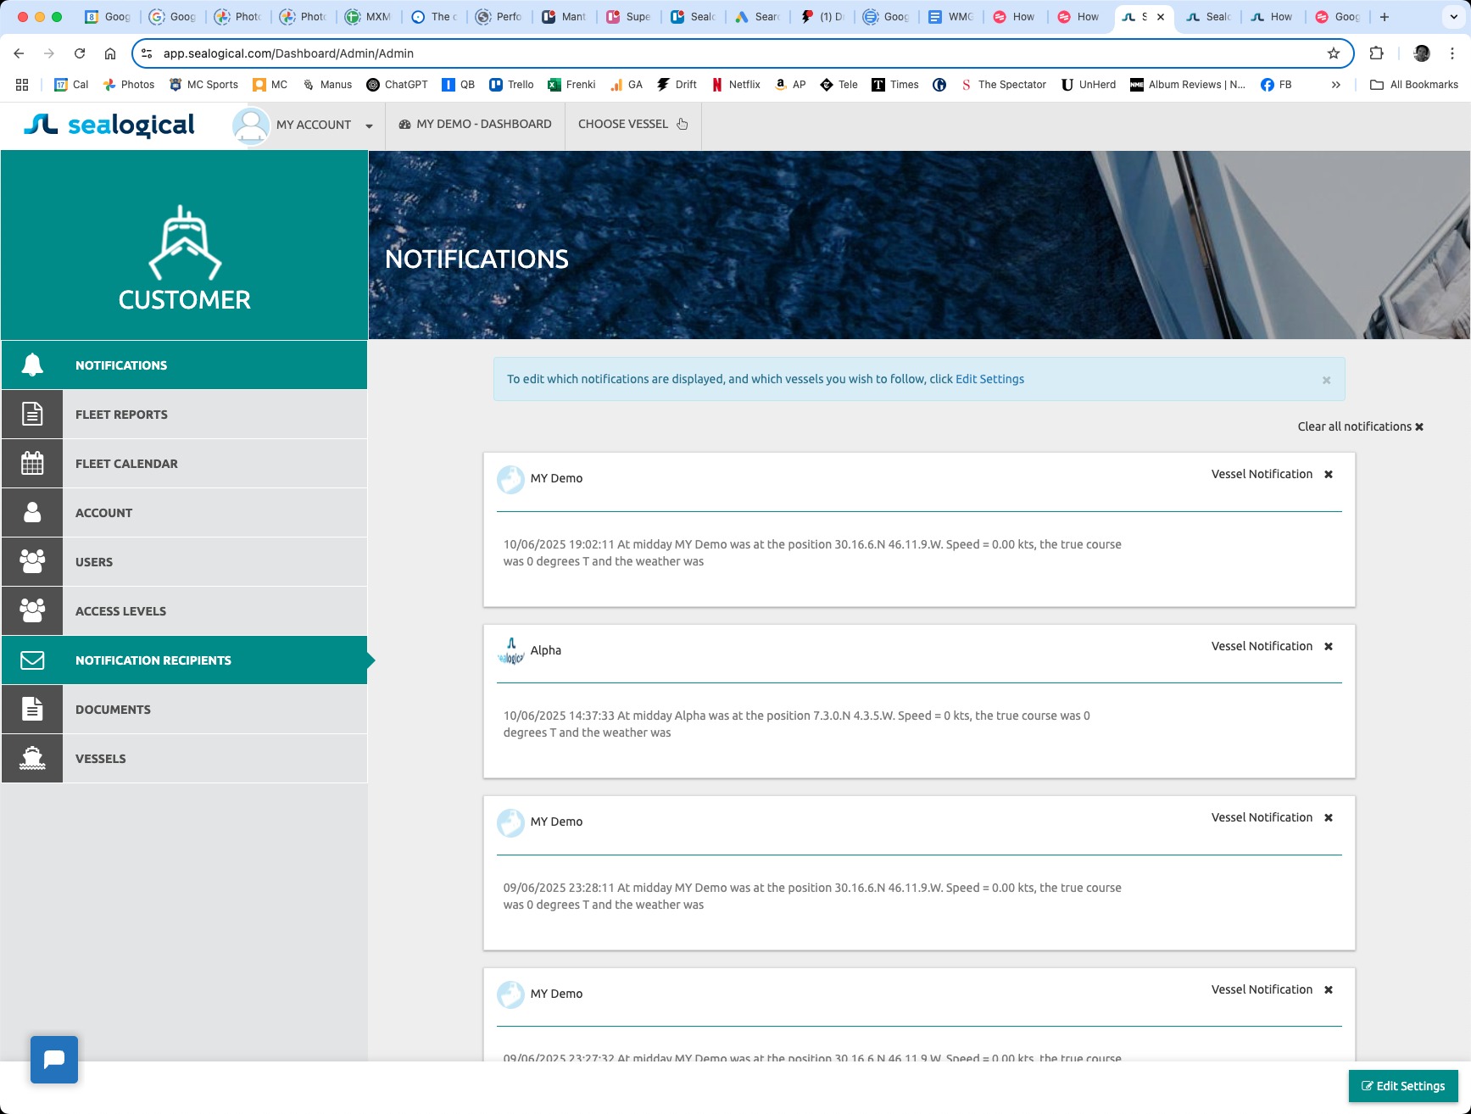The height and width of the screenshot is (1114, 1471).
Task: Bookmark this page with star icon
Action: (x=1334, y=53)
